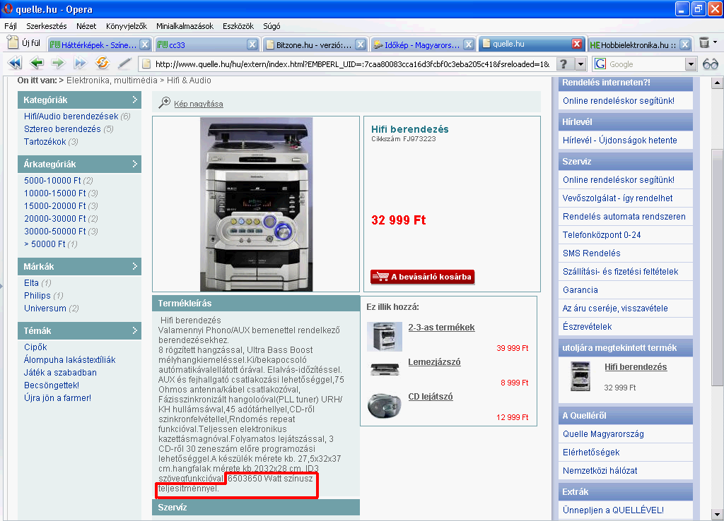Expand the Kategóriák section arrow

pyautogui.click(x=135, y=100)
